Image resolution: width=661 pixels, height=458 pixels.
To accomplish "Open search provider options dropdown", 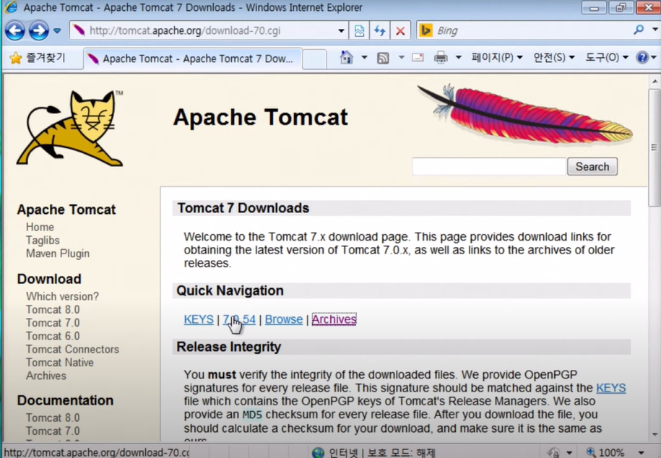I will tap(654, 30).
